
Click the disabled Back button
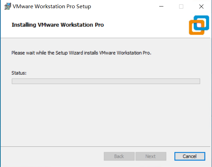click(119, 156)
